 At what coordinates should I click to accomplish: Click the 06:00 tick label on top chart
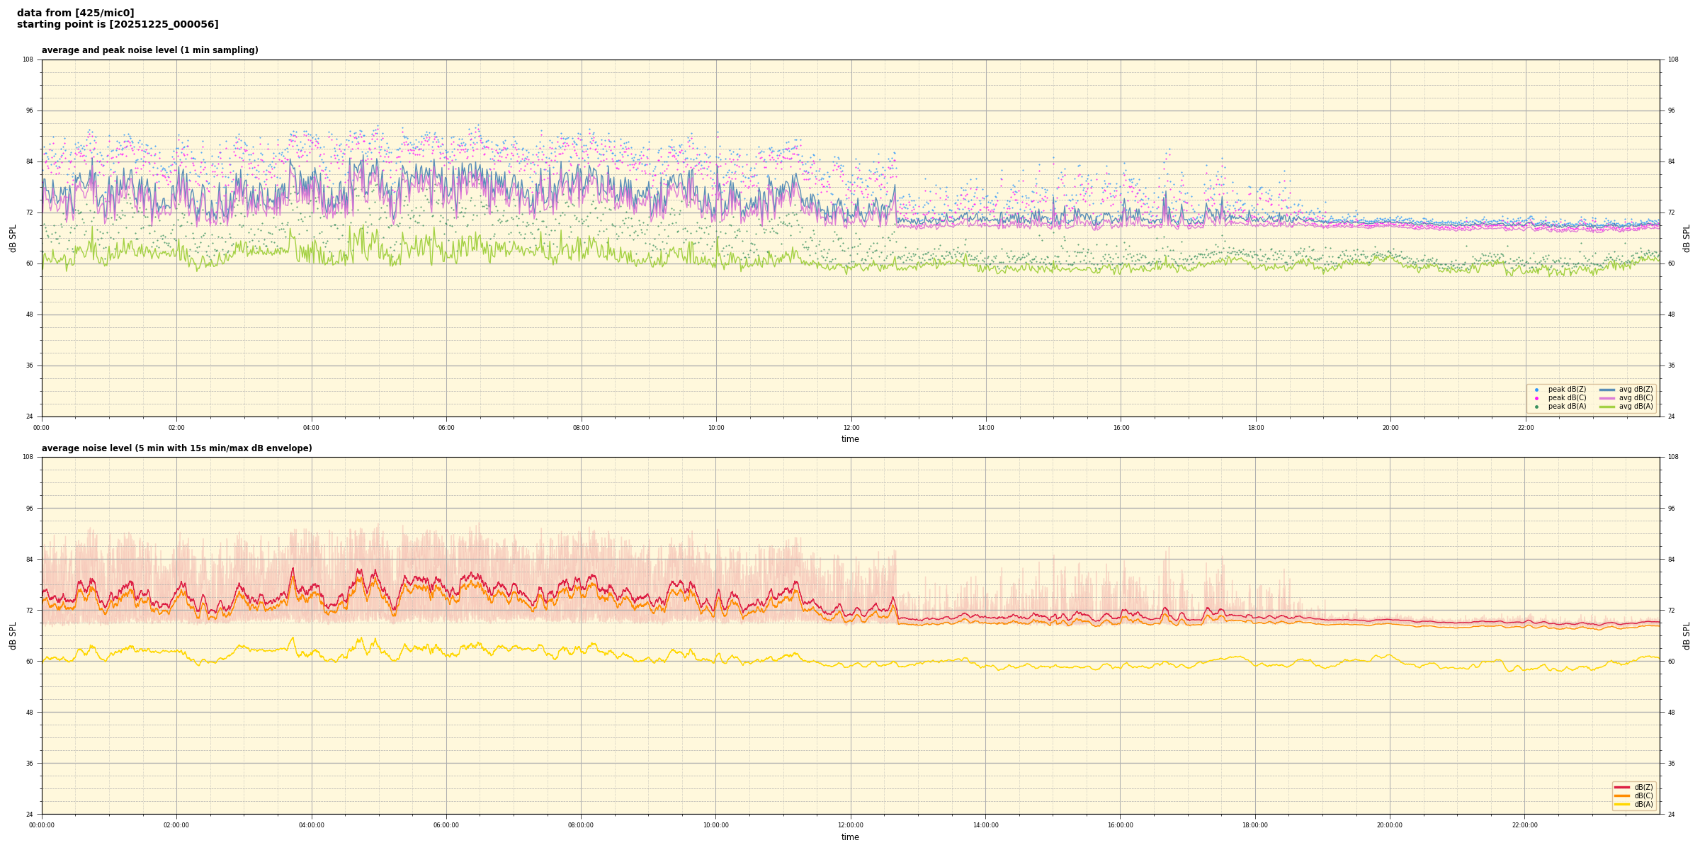point(446,428)
